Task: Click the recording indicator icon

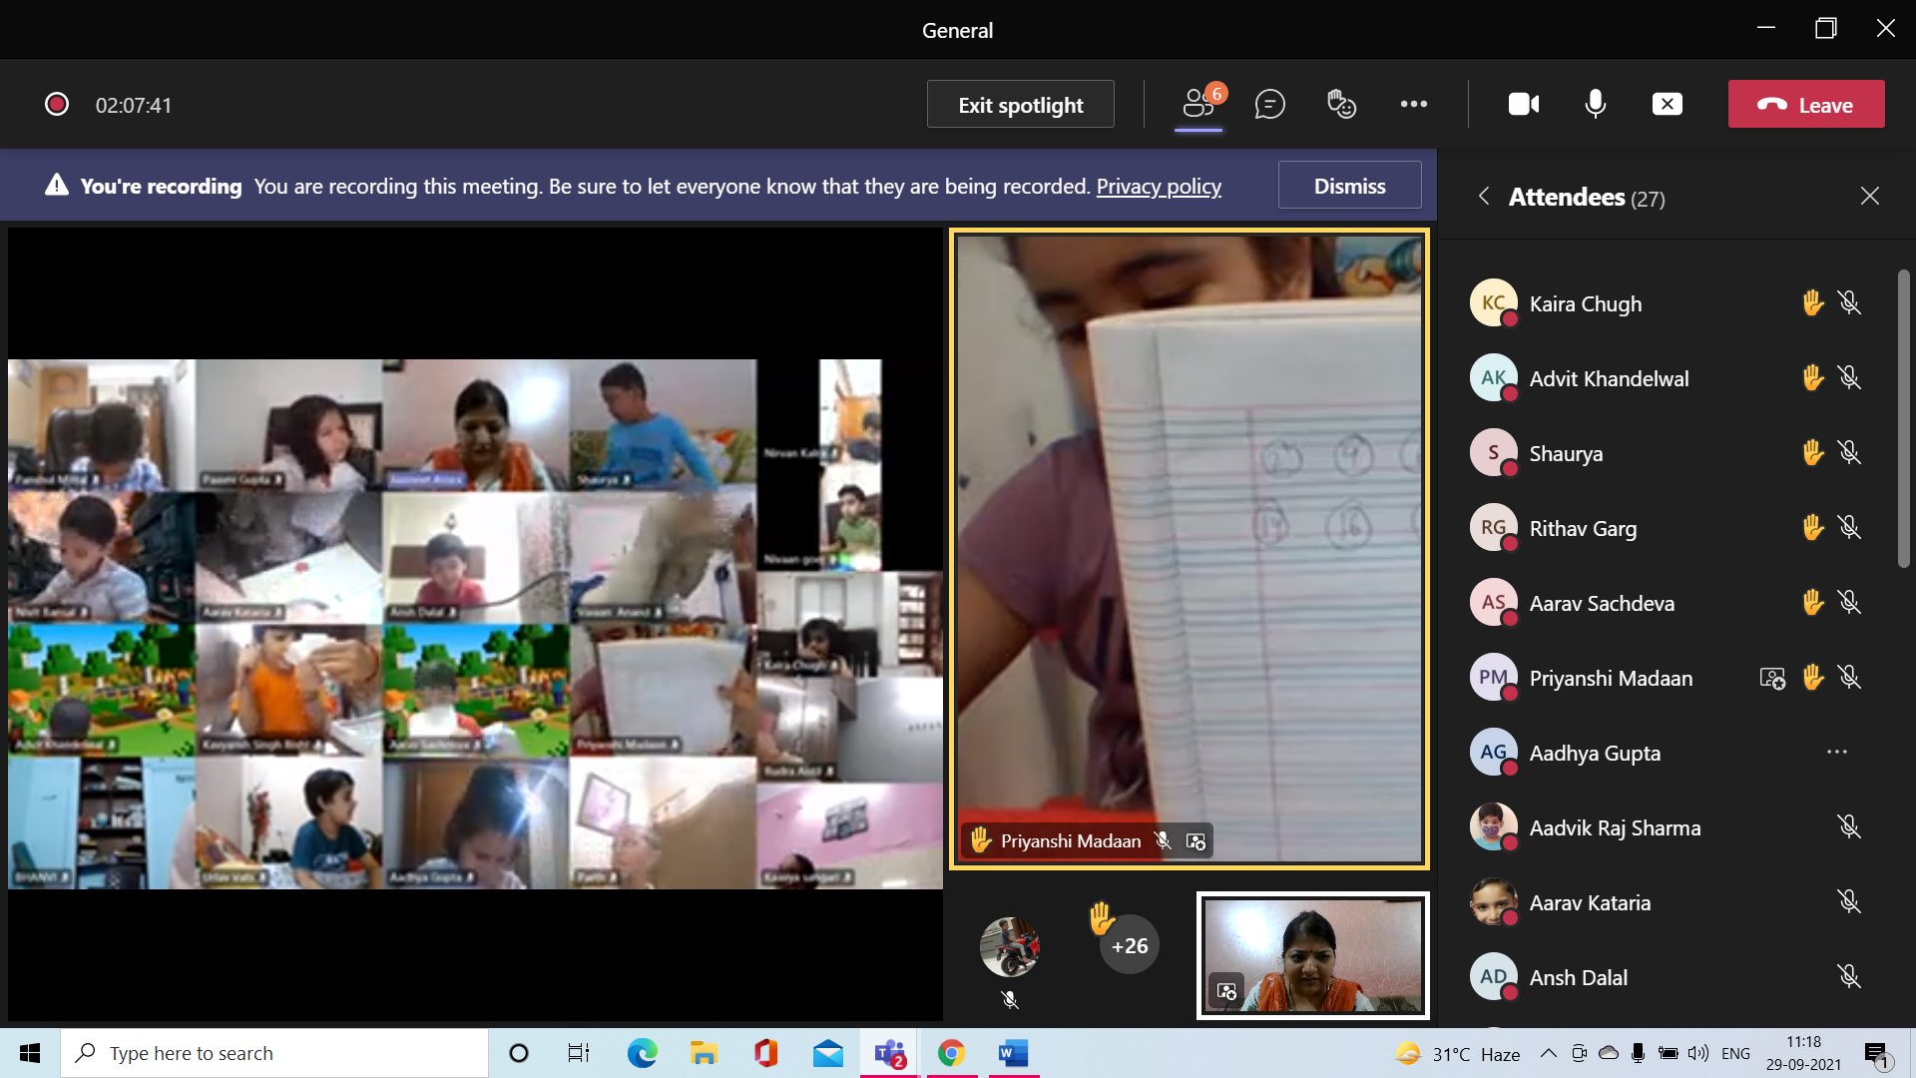Action: click(57, 104)
